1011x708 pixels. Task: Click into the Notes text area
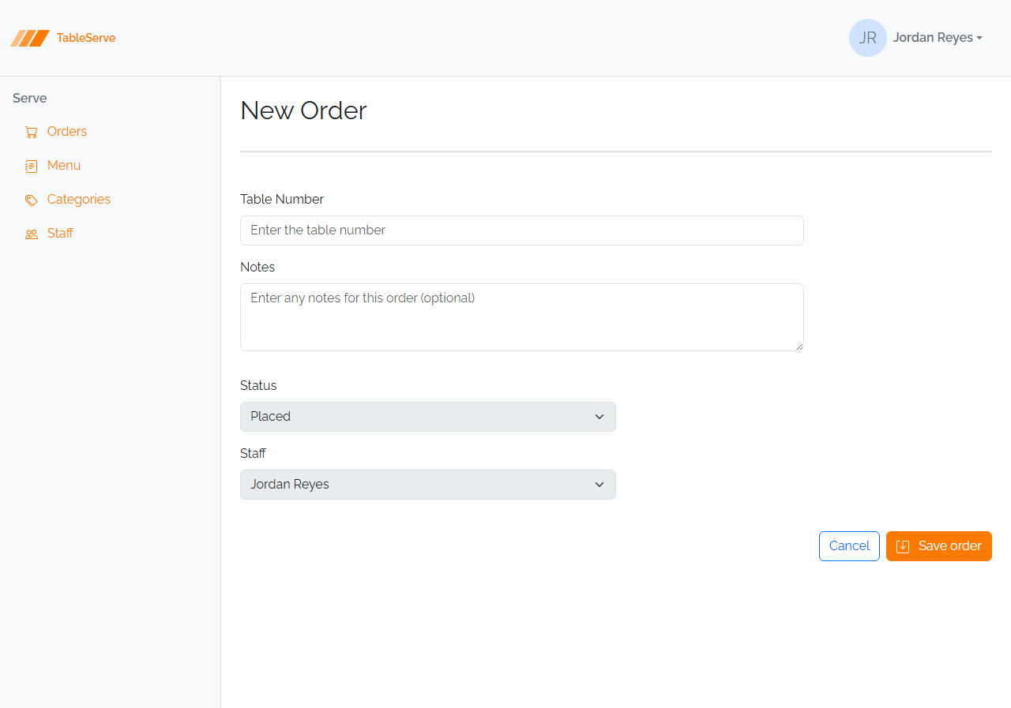pos(522,317)
